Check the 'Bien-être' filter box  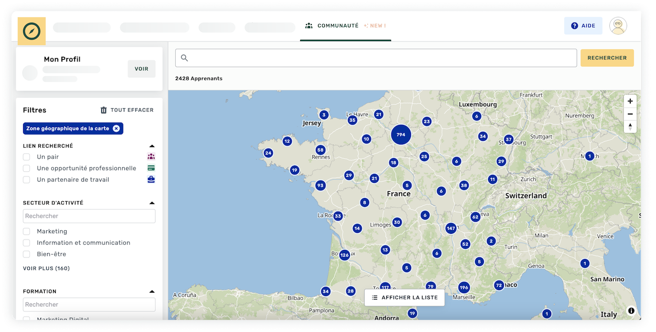coord(26,254)
